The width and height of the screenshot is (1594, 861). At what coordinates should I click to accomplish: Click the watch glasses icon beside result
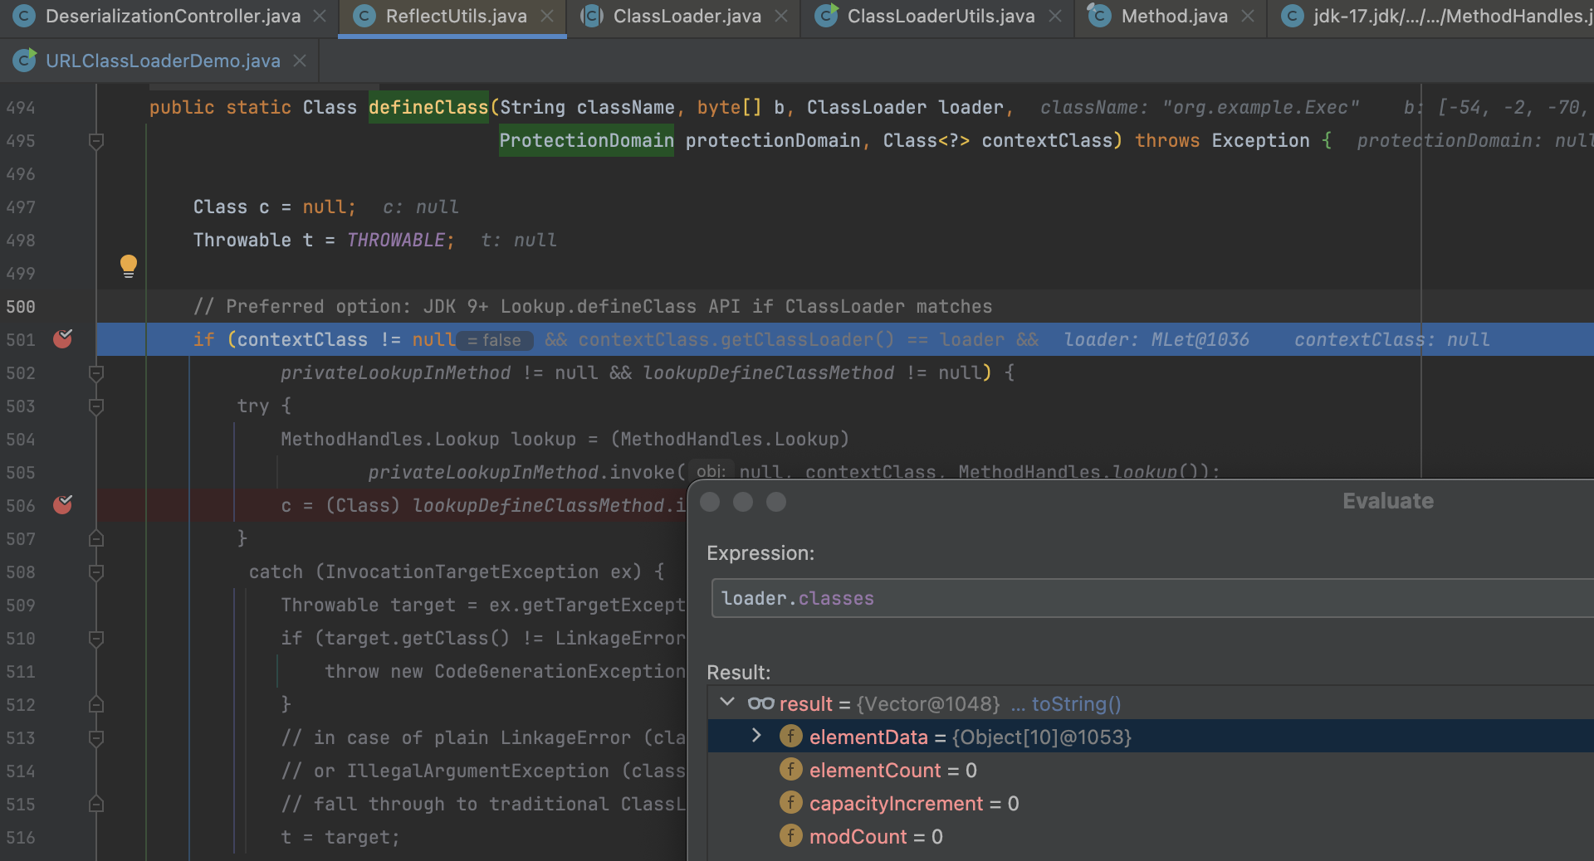point(760,703)
